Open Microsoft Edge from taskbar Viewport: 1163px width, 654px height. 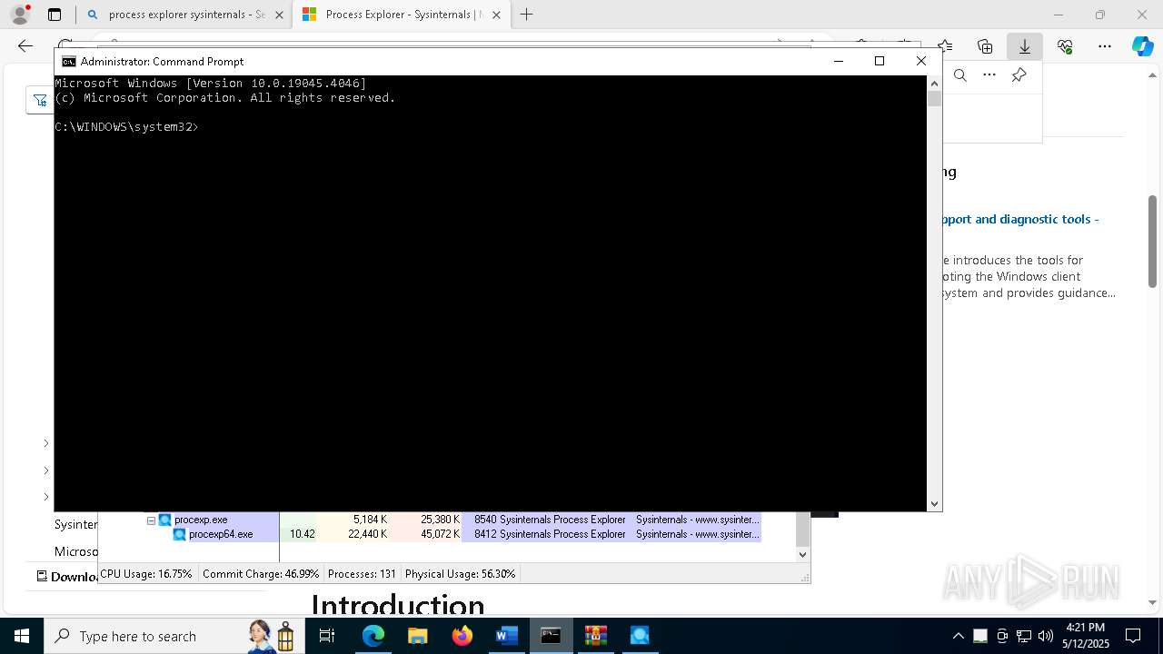[x=373, y=636]
